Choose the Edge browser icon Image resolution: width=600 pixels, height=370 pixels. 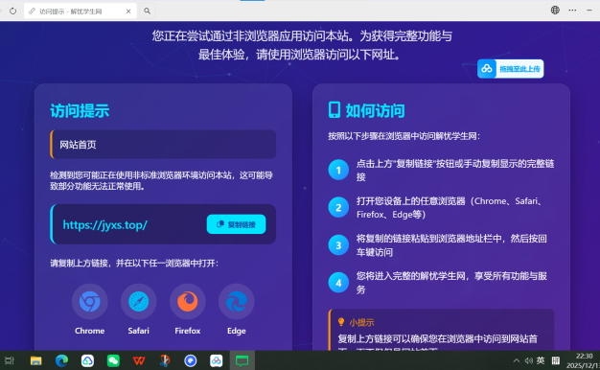tap(237, 302)
